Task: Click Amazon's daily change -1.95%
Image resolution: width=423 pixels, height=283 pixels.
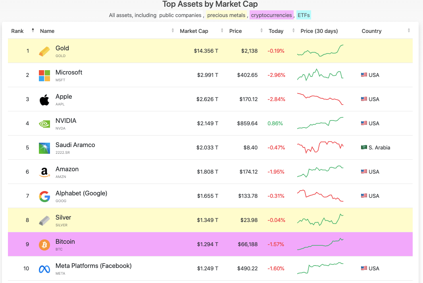Action: pos(276,172)
